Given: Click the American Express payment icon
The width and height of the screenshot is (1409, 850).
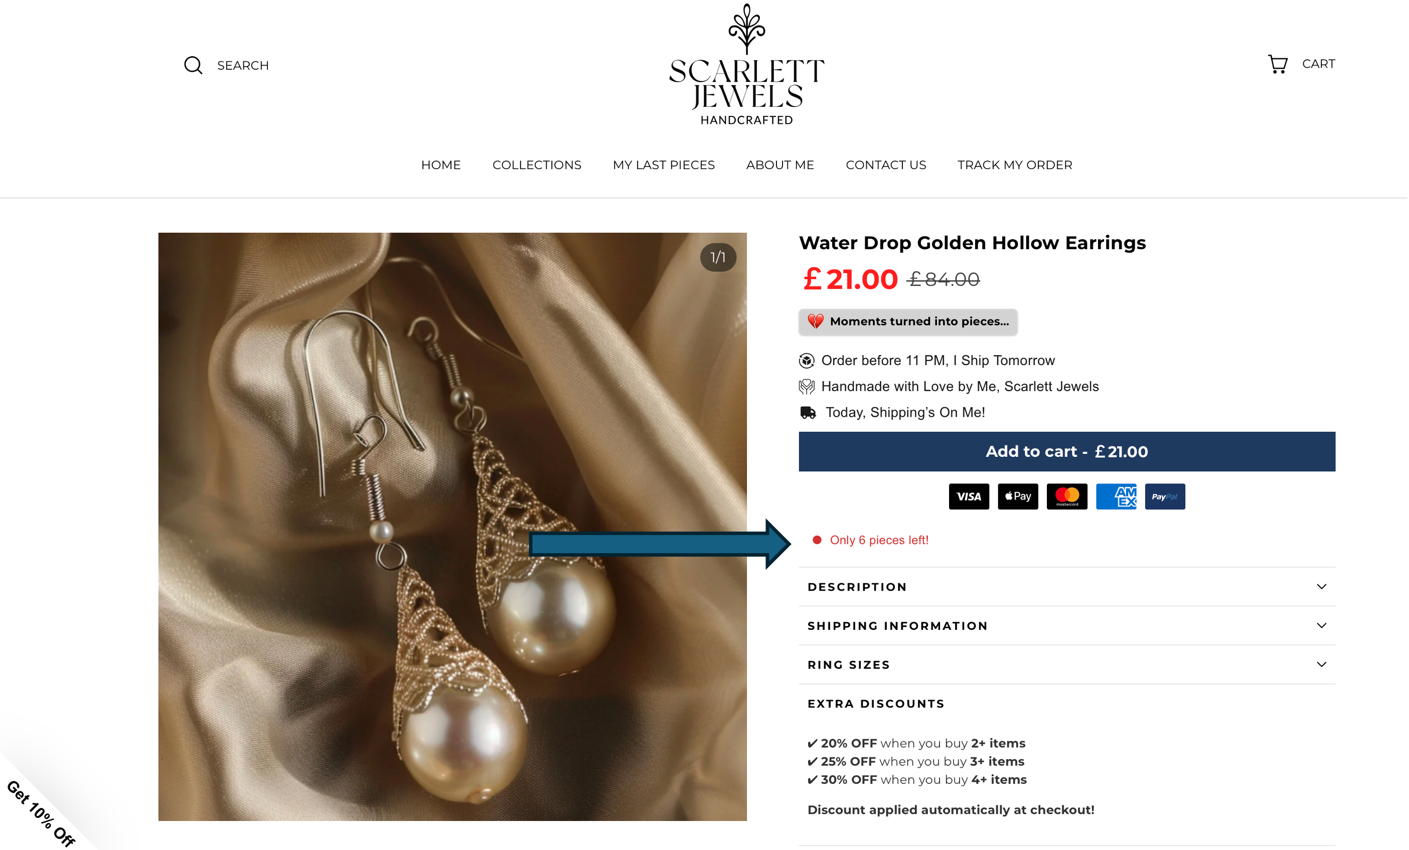Looking at the screenshot, I should tap(1117, 496).
